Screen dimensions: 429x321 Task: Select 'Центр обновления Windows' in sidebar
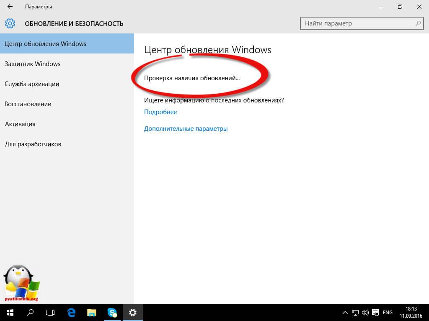tap(67, 43)
